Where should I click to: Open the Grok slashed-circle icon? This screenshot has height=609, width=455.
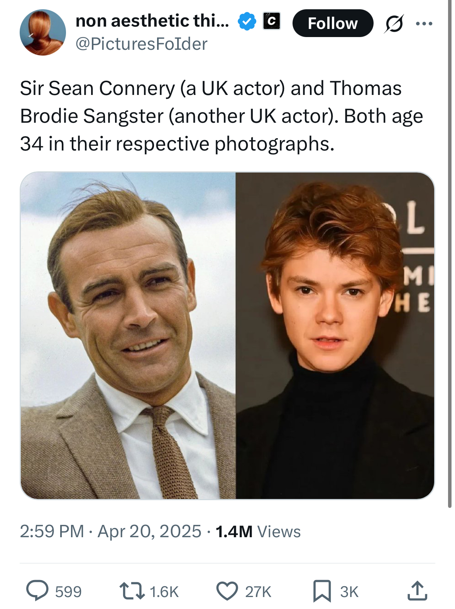pyautogui.click(x=394, y=24)
